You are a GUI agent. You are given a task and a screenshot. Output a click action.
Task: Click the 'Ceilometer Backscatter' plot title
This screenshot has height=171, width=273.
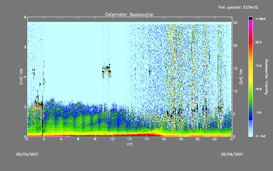pyautogui.click(x=130, y=14)
